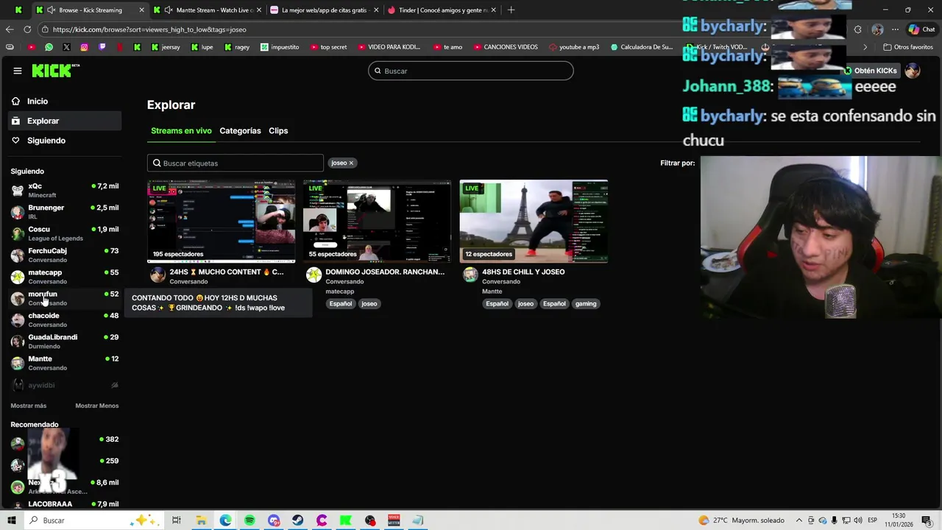Close the Browse - Kick Streaming tab

141,10
